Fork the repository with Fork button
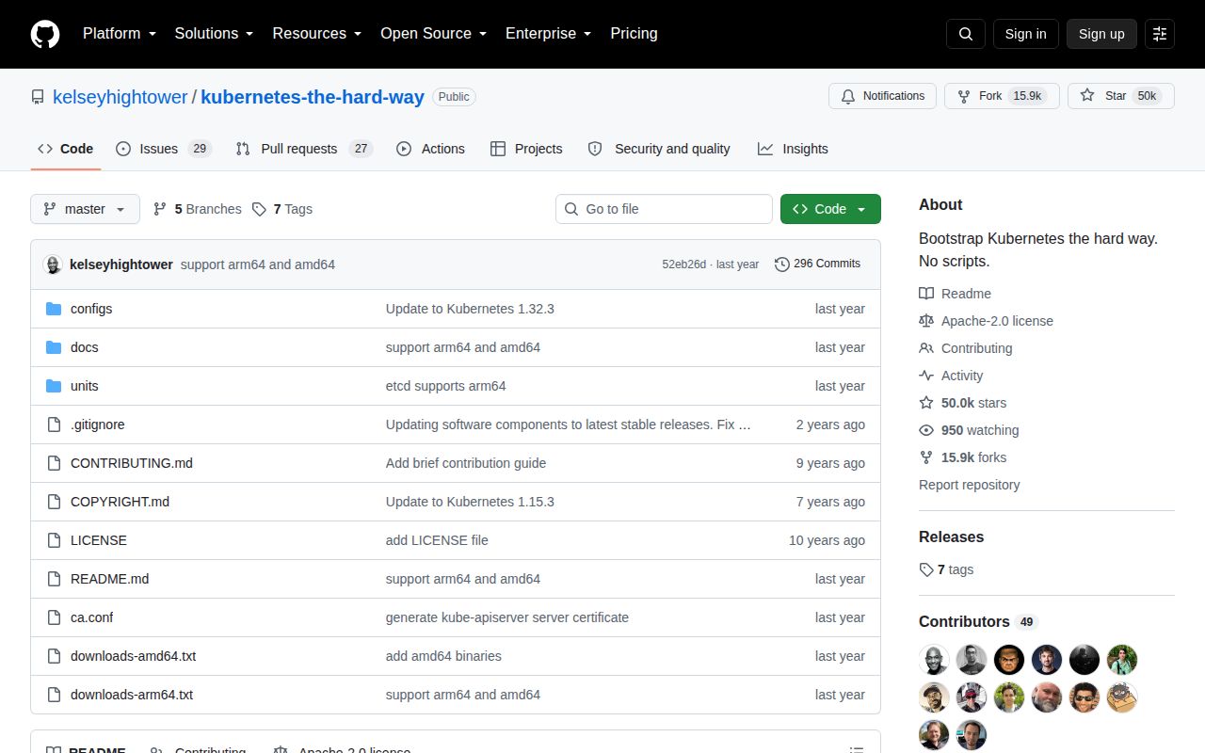 pyautogui.click(x=1002, y=96)
